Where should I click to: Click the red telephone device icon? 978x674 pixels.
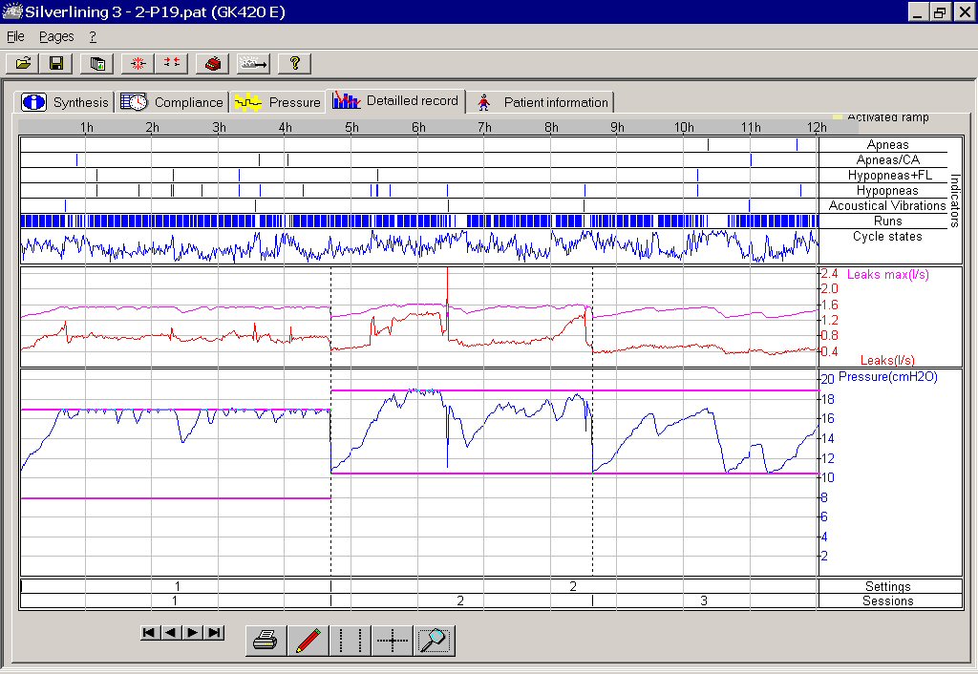coord(212,63)
